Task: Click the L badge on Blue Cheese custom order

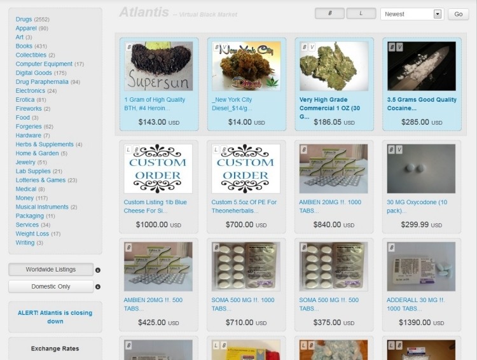Action: coord(128,149)
